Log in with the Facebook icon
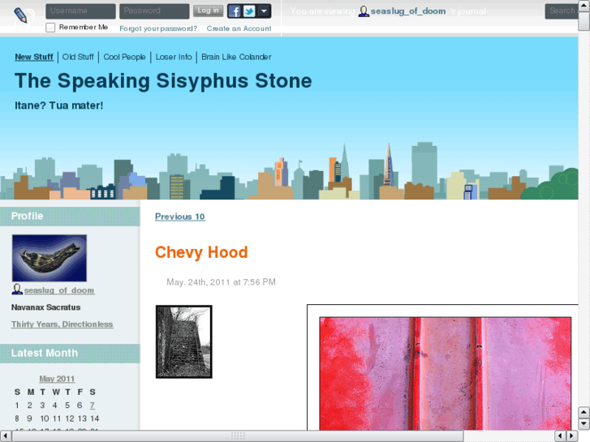 pyautogui.click(x=235, y=11)
